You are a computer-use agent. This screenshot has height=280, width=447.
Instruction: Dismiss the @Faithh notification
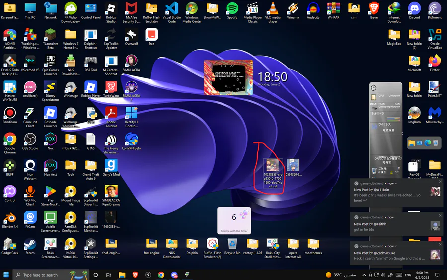(x=440, y=216)
